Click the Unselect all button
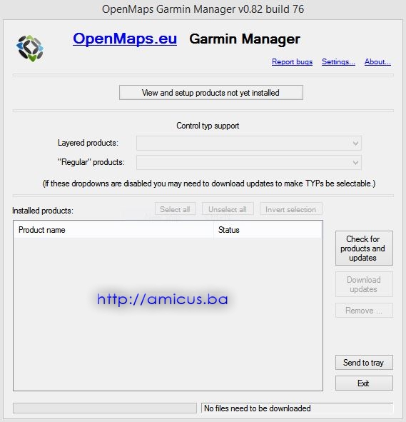Screen dimensions: 406x422 [x=228, y=209]
